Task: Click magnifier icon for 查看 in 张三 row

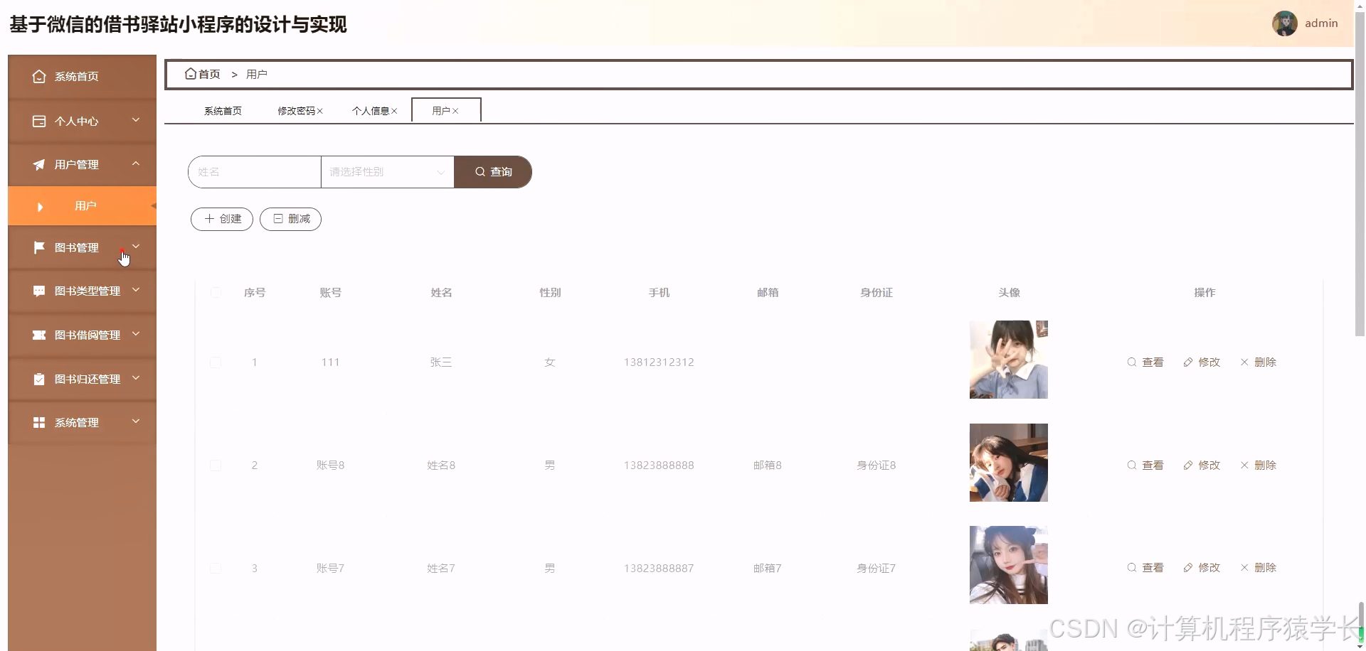Action: click(x=1132, y=362)
